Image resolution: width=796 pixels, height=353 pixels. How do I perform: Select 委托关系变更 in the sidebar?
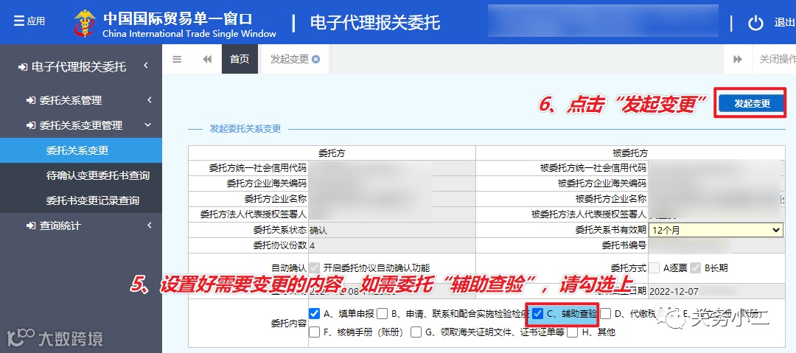pos(81,150)
